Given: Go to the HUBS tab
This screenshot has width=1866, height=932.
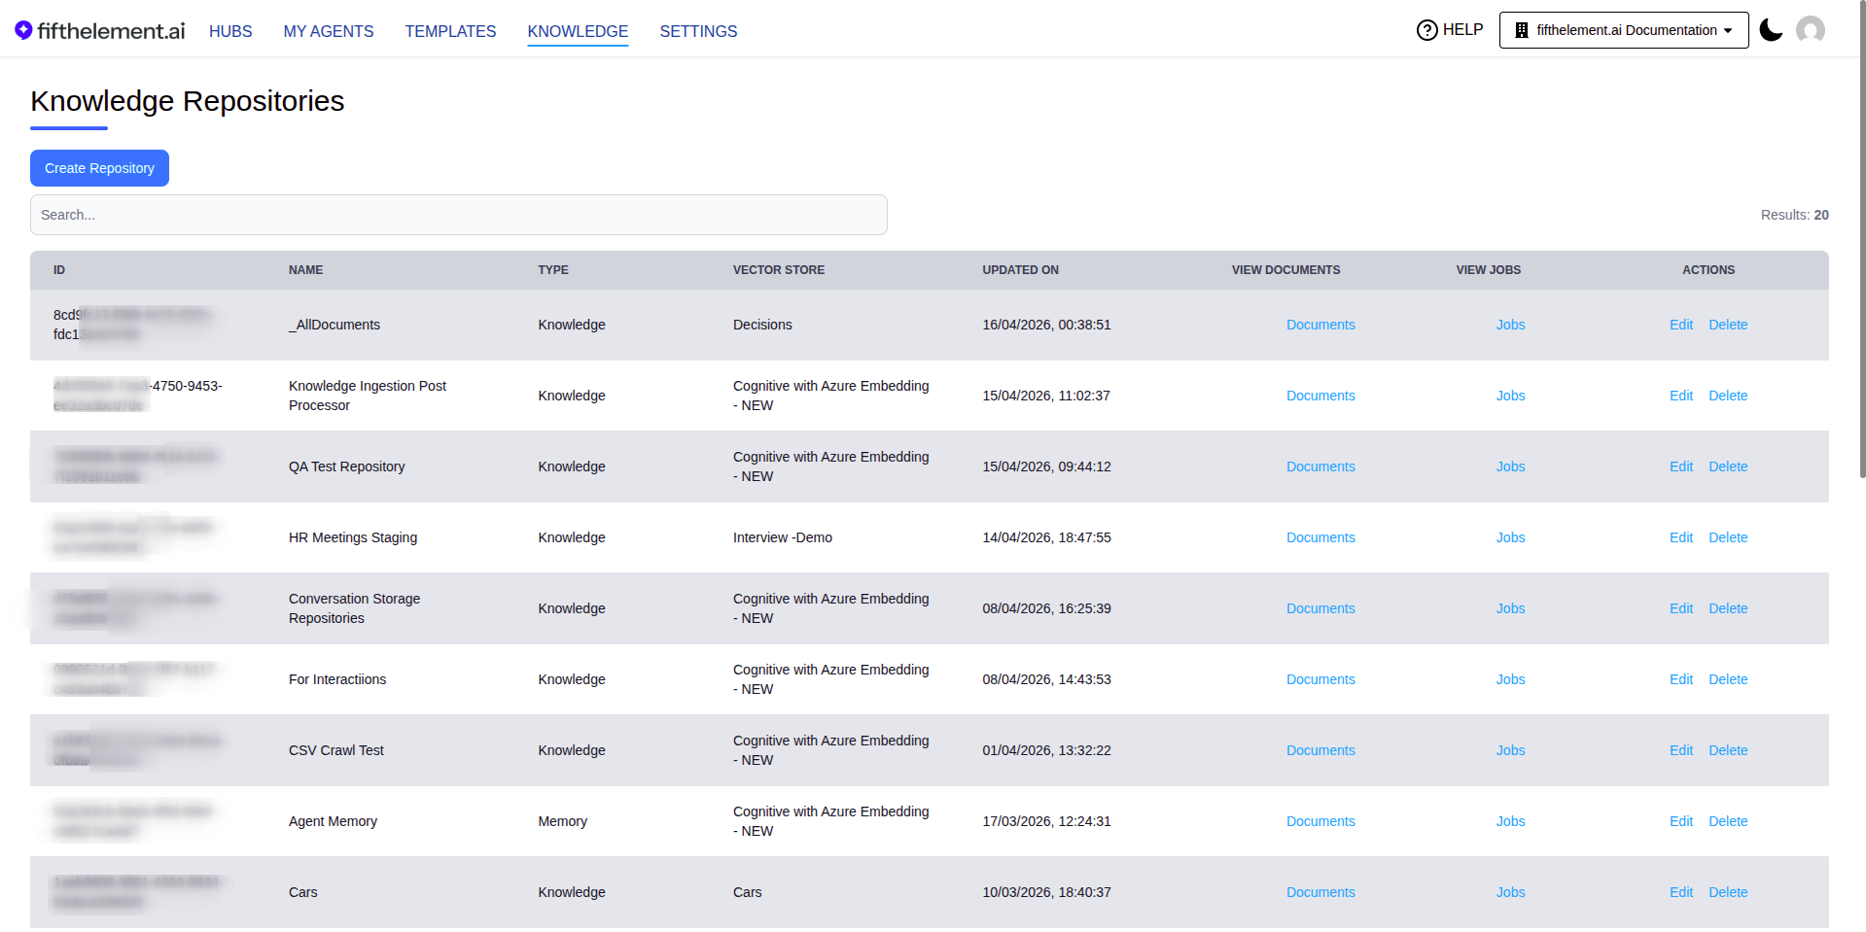Looking at the screenshot, I should point(230,31).
